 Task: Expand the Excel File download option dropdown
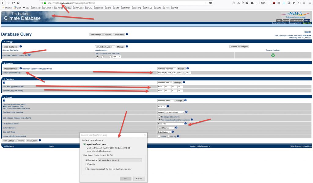point(171,124)
